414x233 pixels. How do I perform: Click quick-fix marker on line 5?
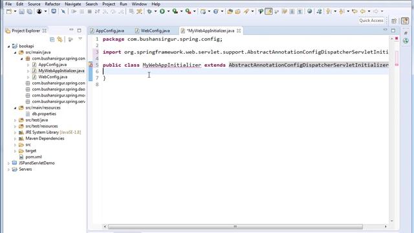point(91,65)
